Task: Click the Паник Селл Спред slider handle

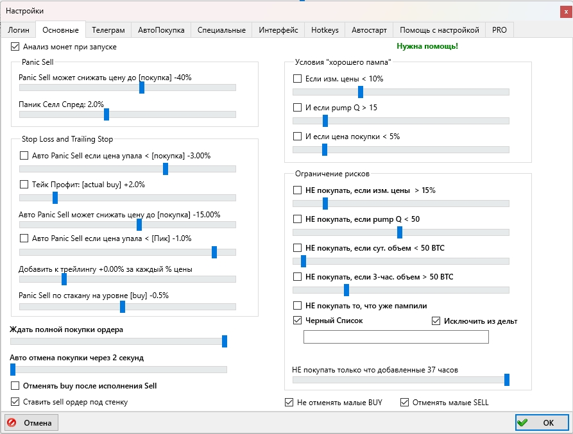Action: tap(107, 114)
